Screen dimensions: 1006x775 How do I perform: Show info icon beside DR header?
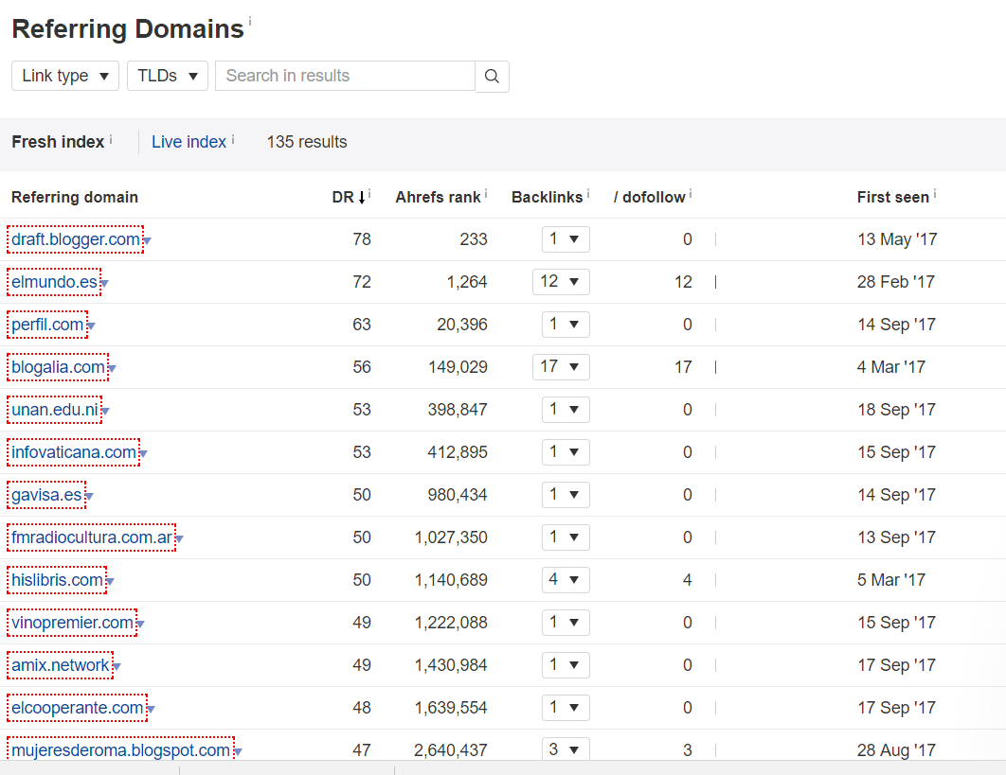coord(369,193)
